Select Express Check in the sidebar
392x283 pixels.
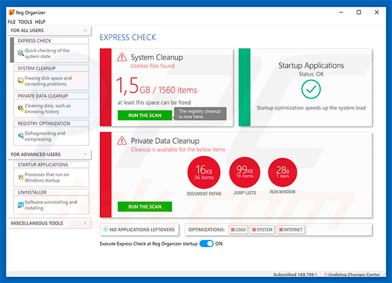pos(51,50)
